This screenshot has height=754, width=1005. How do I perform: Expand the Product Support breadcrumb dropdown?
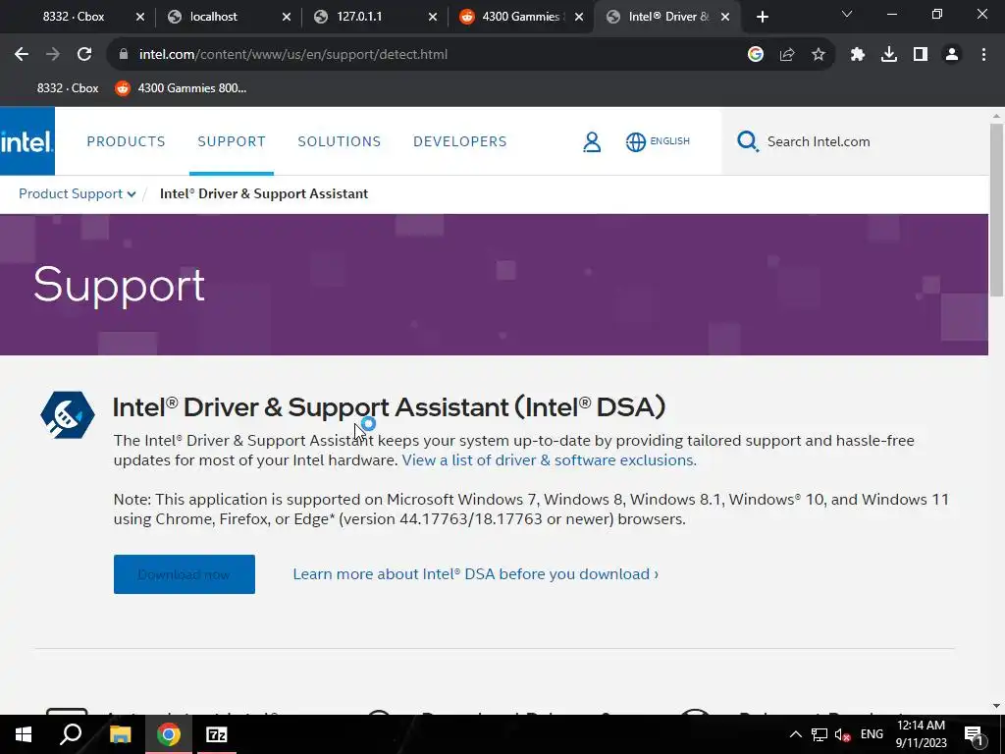click(x=77, y=193)
